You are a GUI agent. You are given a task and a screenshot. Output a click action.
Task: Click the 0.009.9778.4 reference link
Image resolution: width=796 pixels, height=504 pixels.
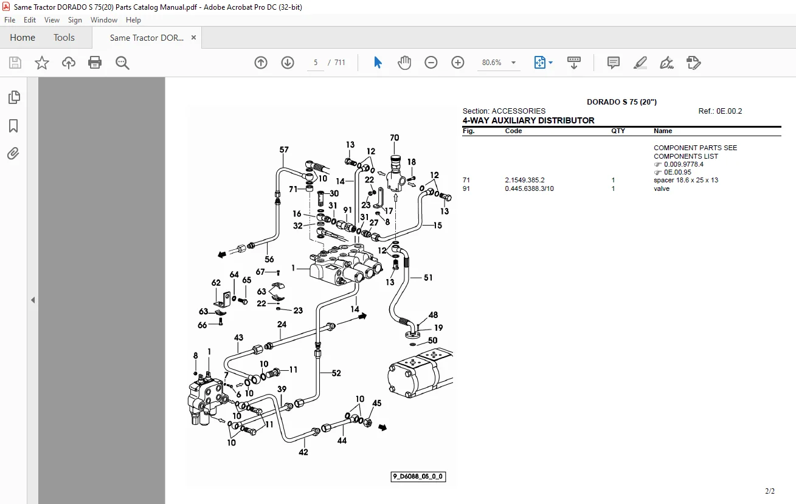(684, 164)
